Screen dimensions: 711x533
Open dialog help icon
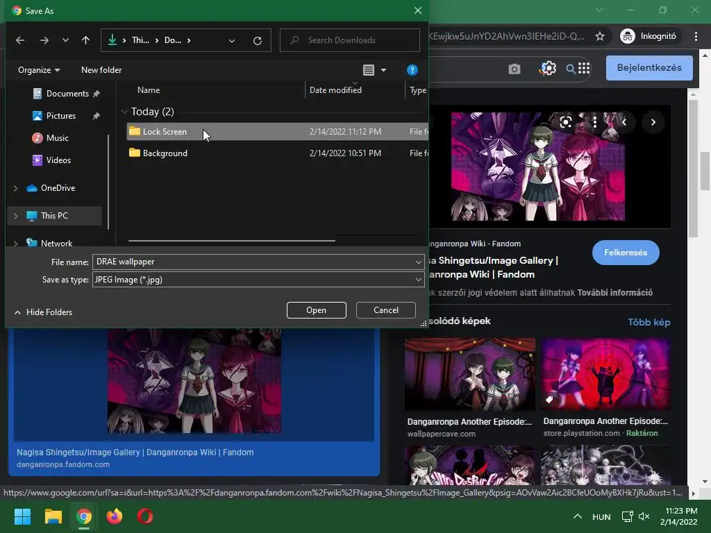[x=412, y=70]
